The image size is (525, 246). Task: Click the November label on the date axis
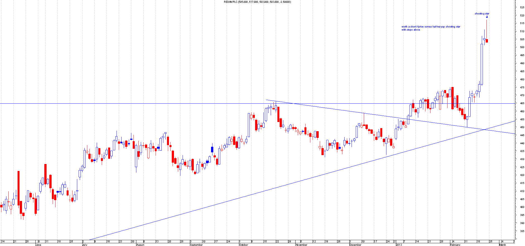pos(301,245)
